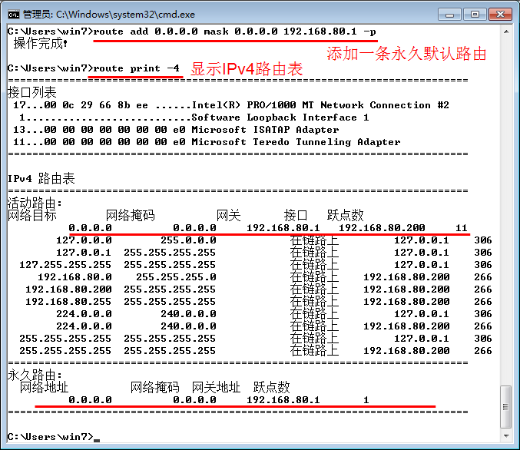Close the cmd.exe window
This screenshot has height=450, width=520.
(x=500, y=15)
